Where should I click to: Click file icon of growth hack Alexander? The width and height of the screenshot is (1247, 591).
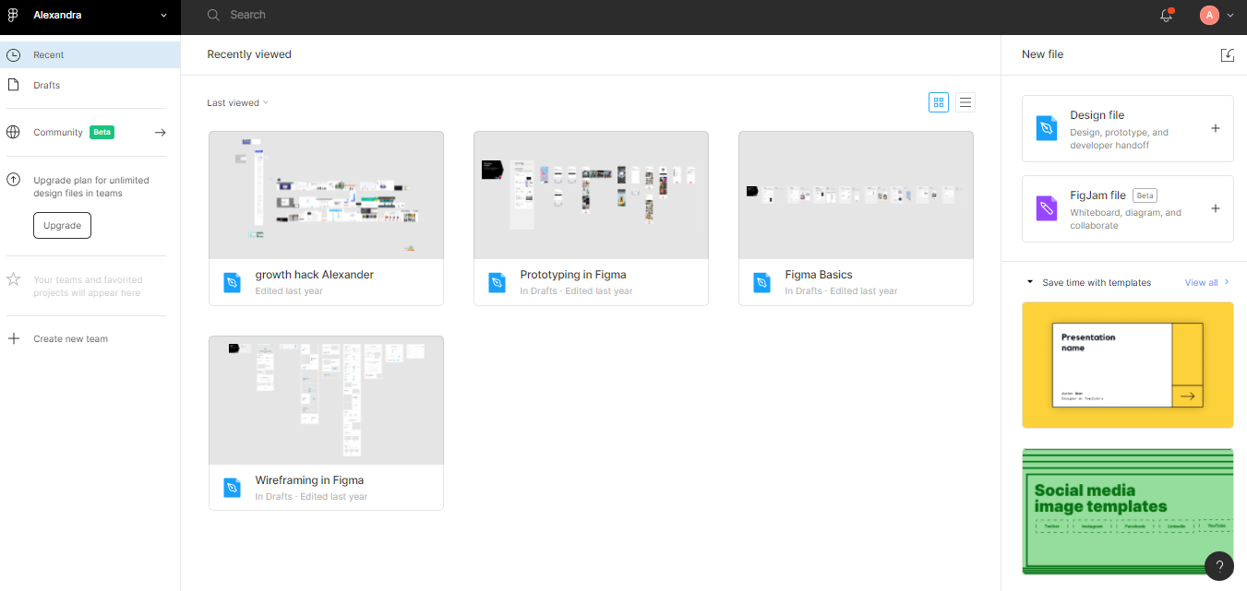coord(233,282)
